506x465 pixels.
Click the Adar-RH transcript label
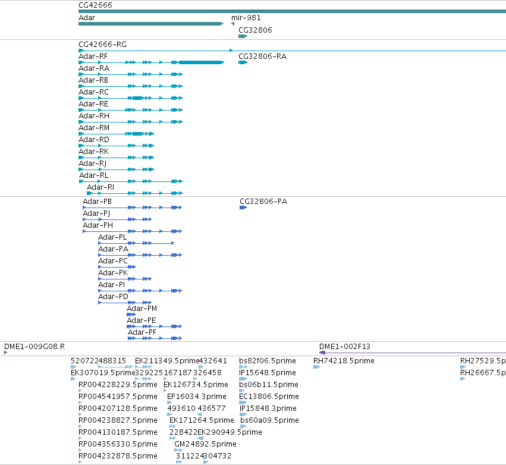click(x=94, y=116)
